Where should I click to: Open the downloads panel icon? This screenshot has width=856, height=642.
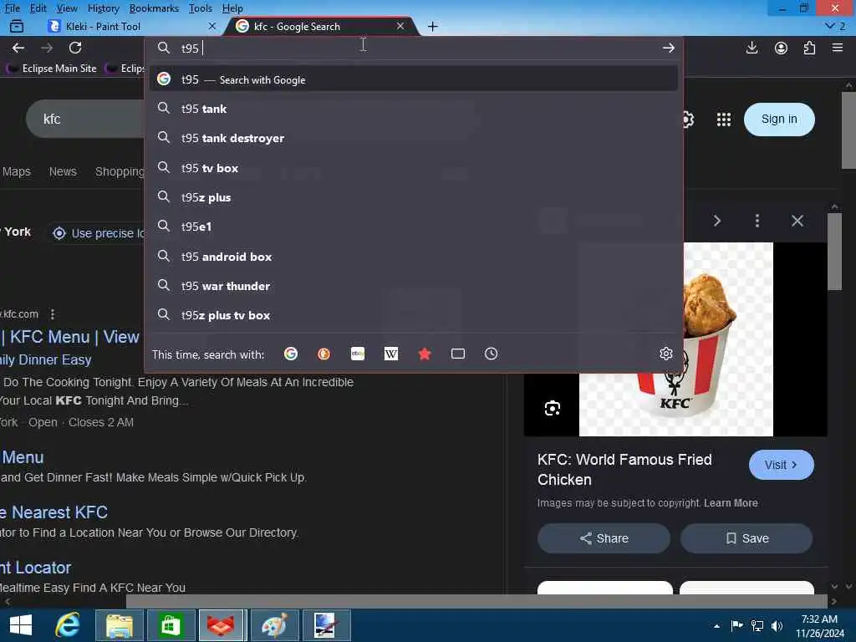752,48
